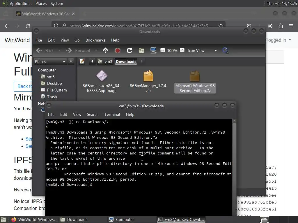Open Trash in Places sidebar

click(x=49, y=97)
